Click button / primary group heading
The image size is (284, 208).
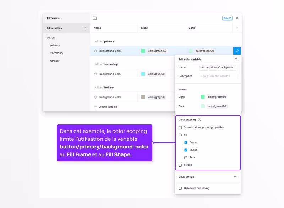104,41
